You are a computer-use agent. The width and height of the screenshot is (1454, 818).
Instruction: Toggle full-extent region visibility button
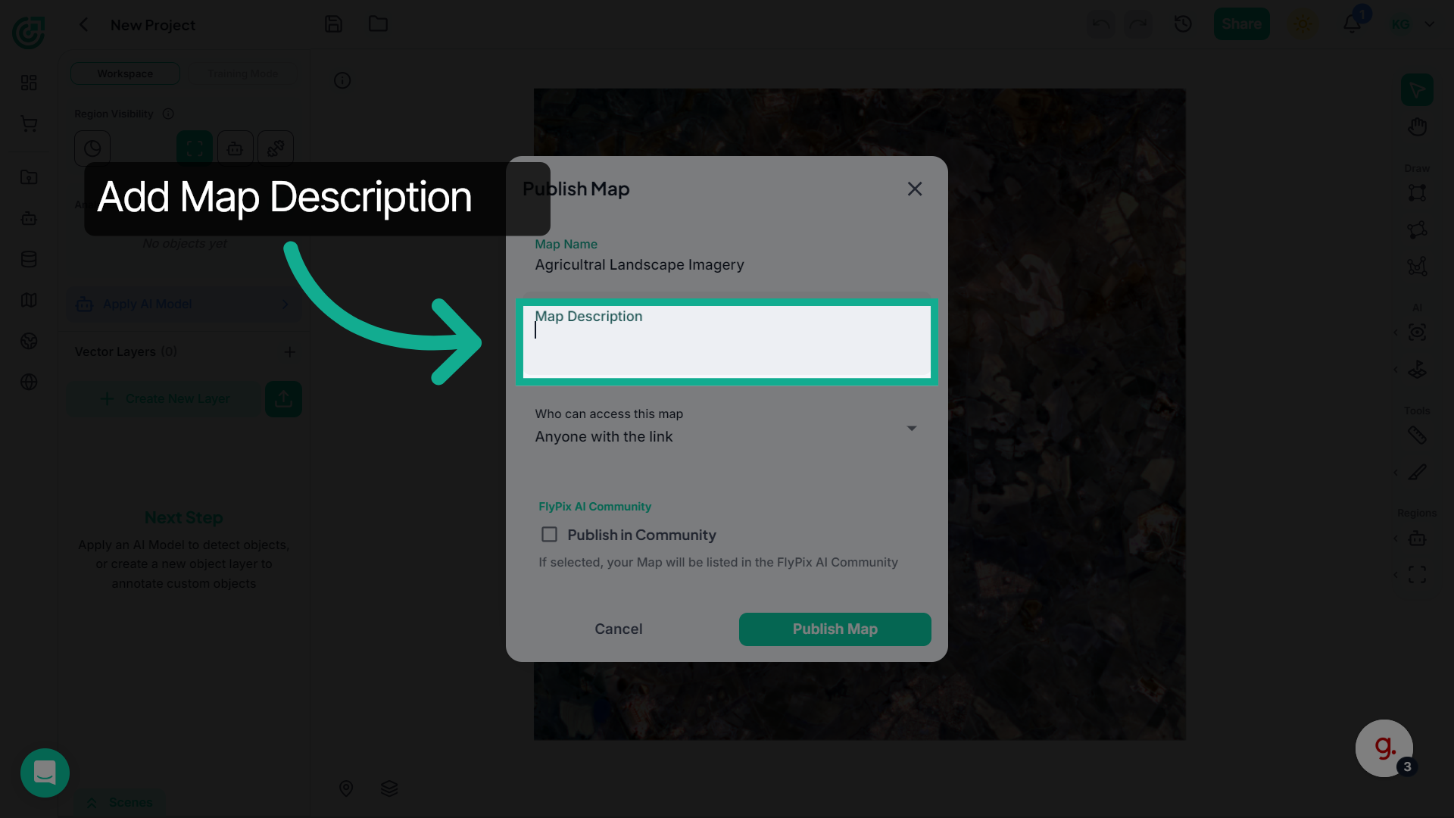tap(195, 148)
